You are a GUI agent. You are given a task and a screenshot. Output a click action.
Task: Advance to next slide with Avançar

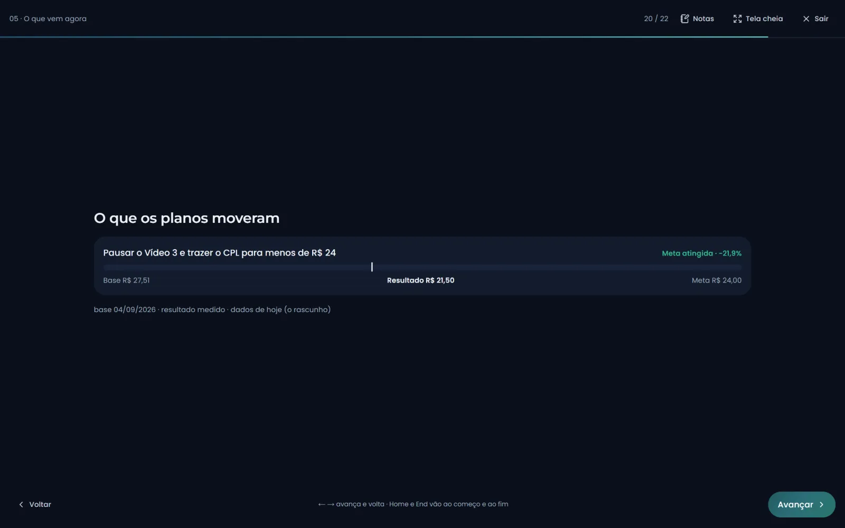point(801,504)
